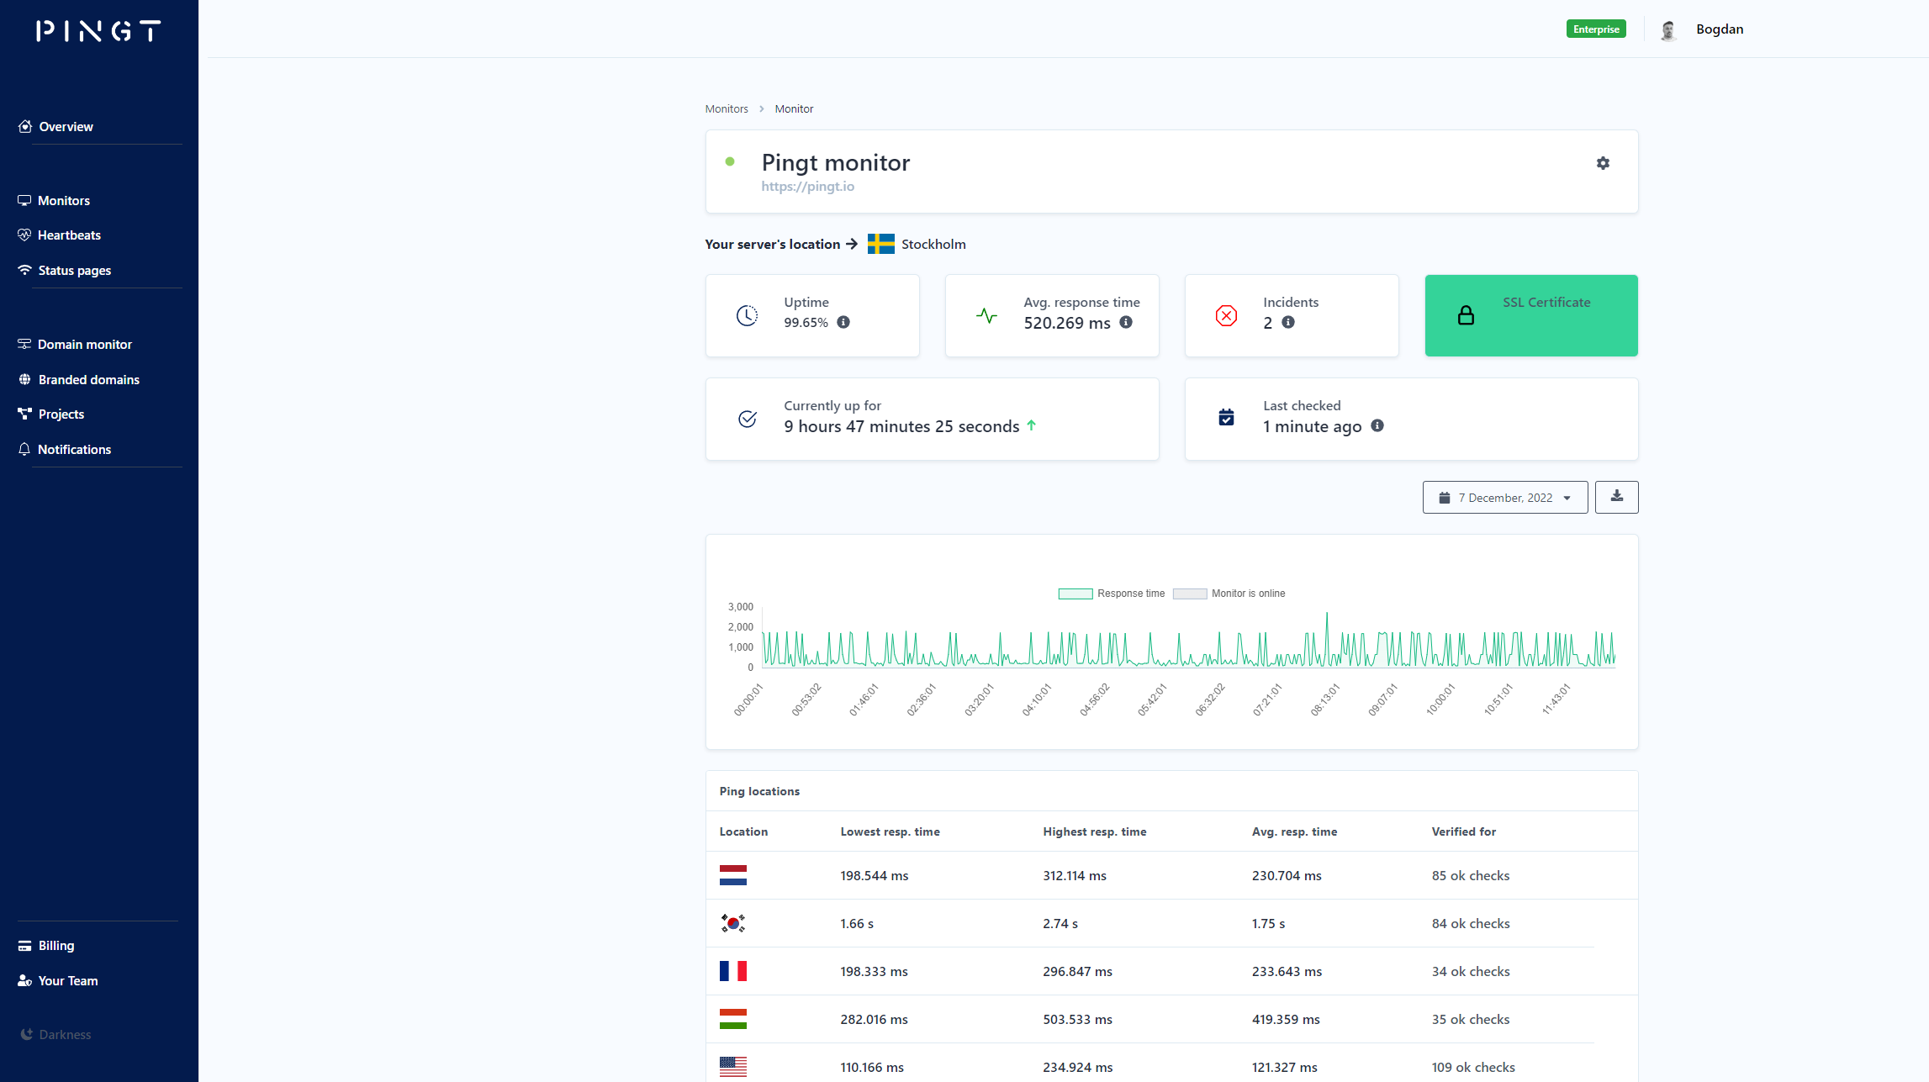
Task: Toggle Response time legend series
Action: tap(1111, 594)
